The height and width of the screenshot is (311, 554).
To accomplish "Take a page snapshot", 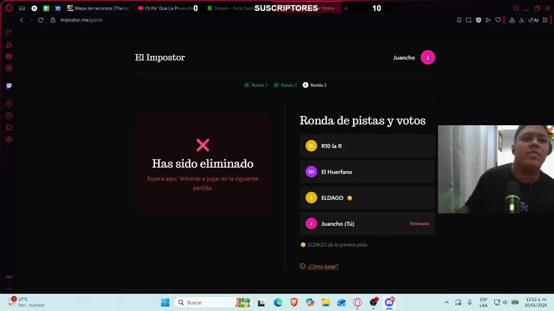I will coord(469,20).
